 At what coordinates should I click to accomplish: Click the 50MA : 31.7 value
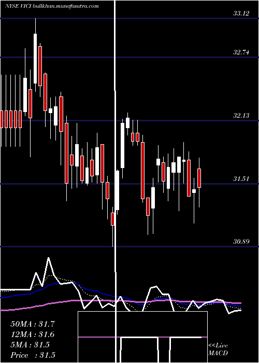point(33,324)
